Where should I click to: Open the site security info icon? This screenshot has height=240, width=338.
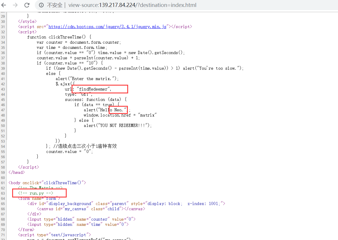point(41,5)
